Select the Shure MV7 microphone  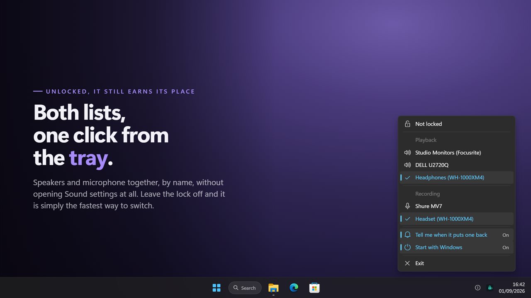456,206
